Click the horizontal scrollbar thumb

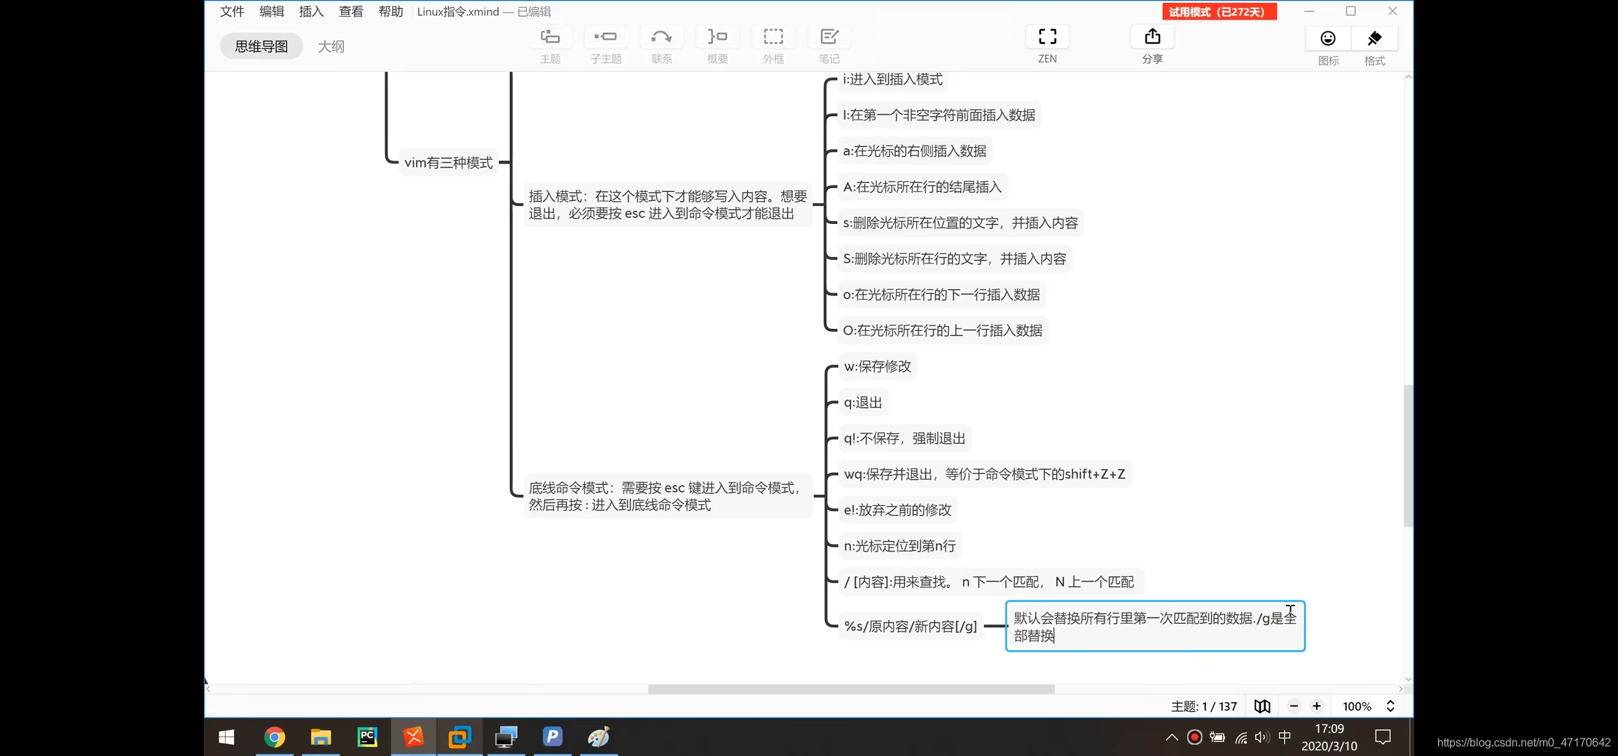pos(851,689)
